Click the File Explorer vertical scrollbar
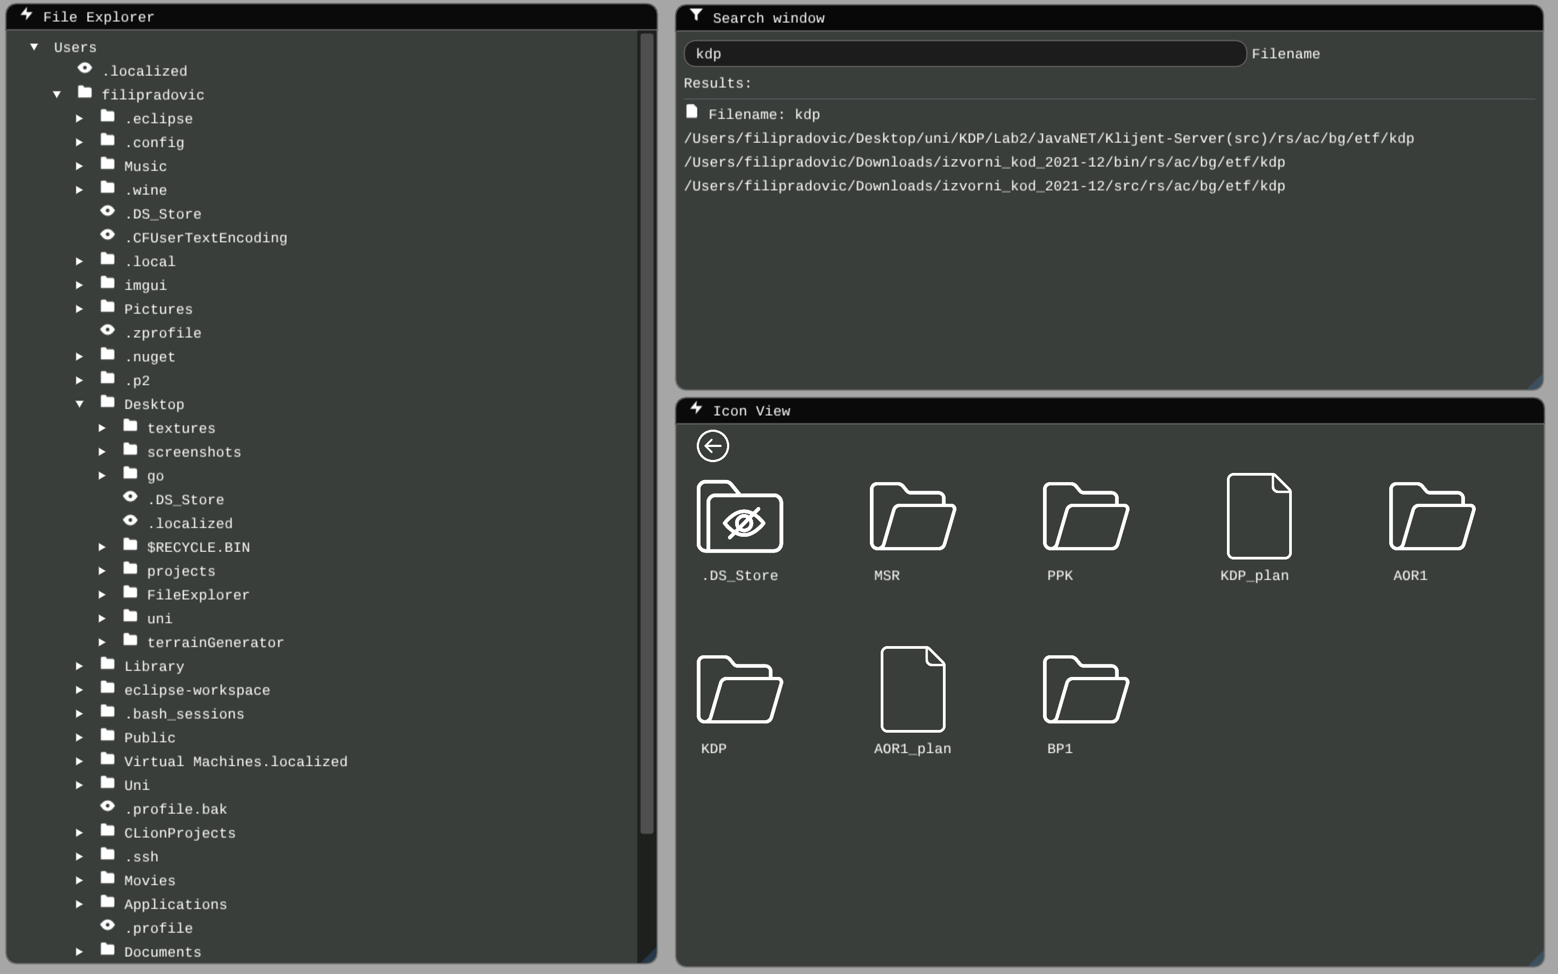Image resolution: width=1558 pixels, height=974 pixels. 646,432
